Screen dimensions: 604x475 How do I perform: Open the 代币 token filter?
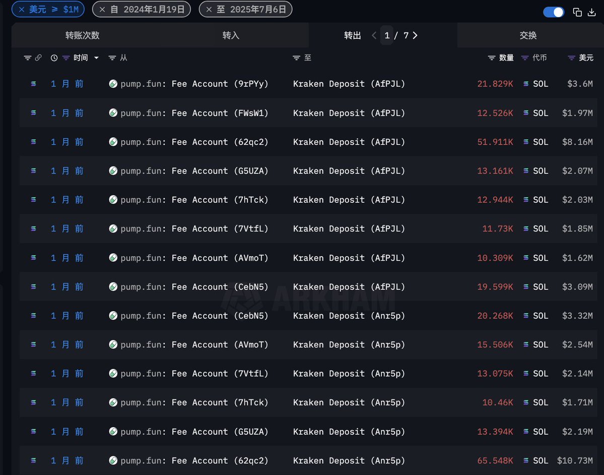coord(524,58)
